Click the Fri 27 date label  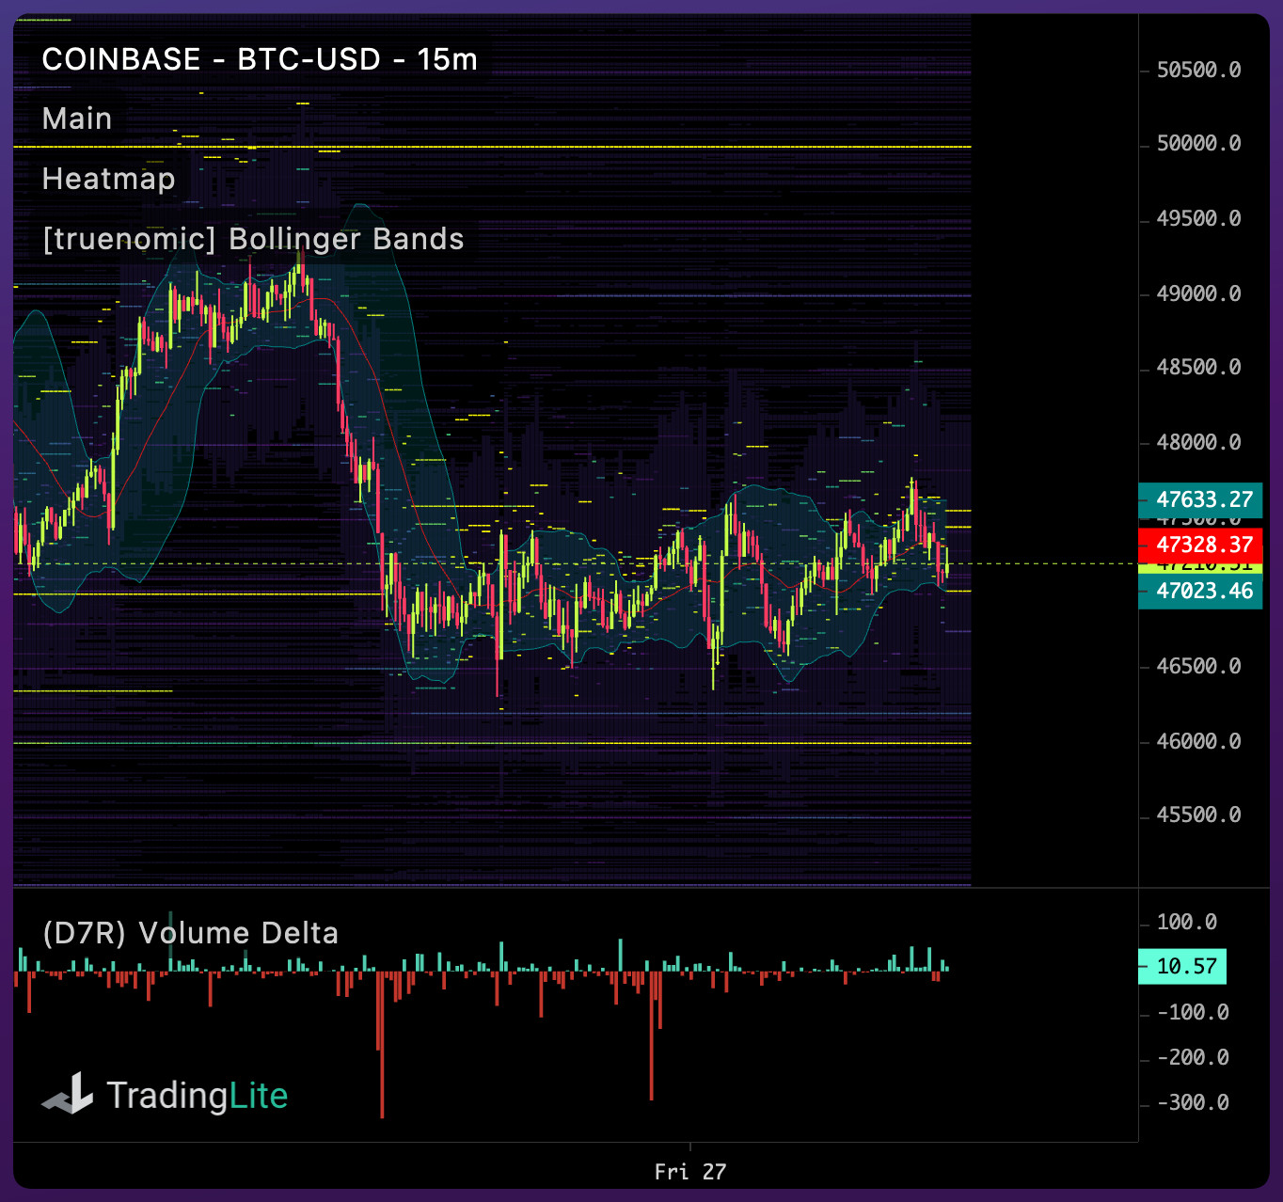pos(690,1172)
